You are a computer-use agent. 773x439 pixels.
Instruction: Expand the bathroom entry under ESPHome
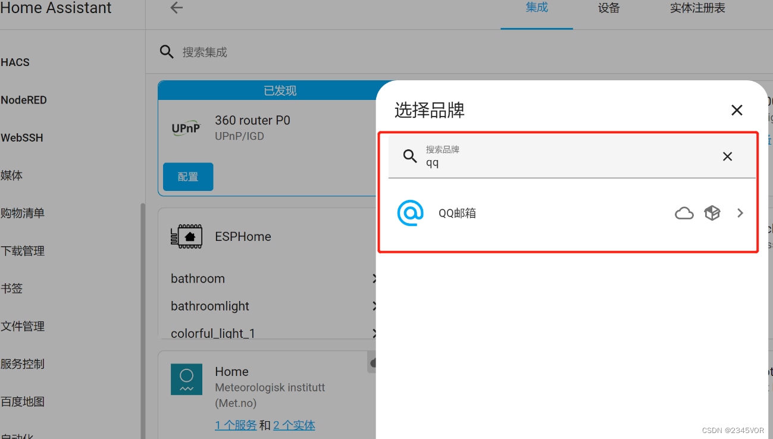click(374, 278)
